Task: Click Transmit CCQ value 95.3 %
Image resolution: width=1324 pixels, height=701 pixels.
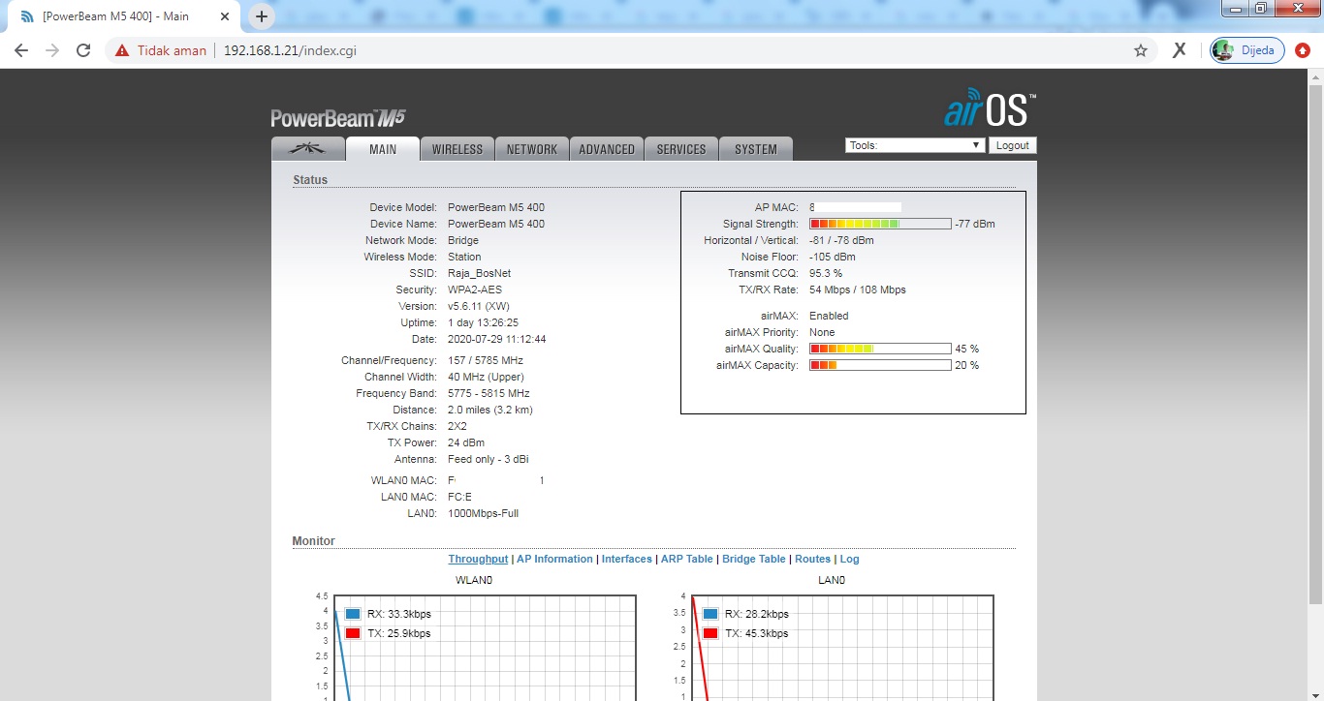Action: pos(826,273)
